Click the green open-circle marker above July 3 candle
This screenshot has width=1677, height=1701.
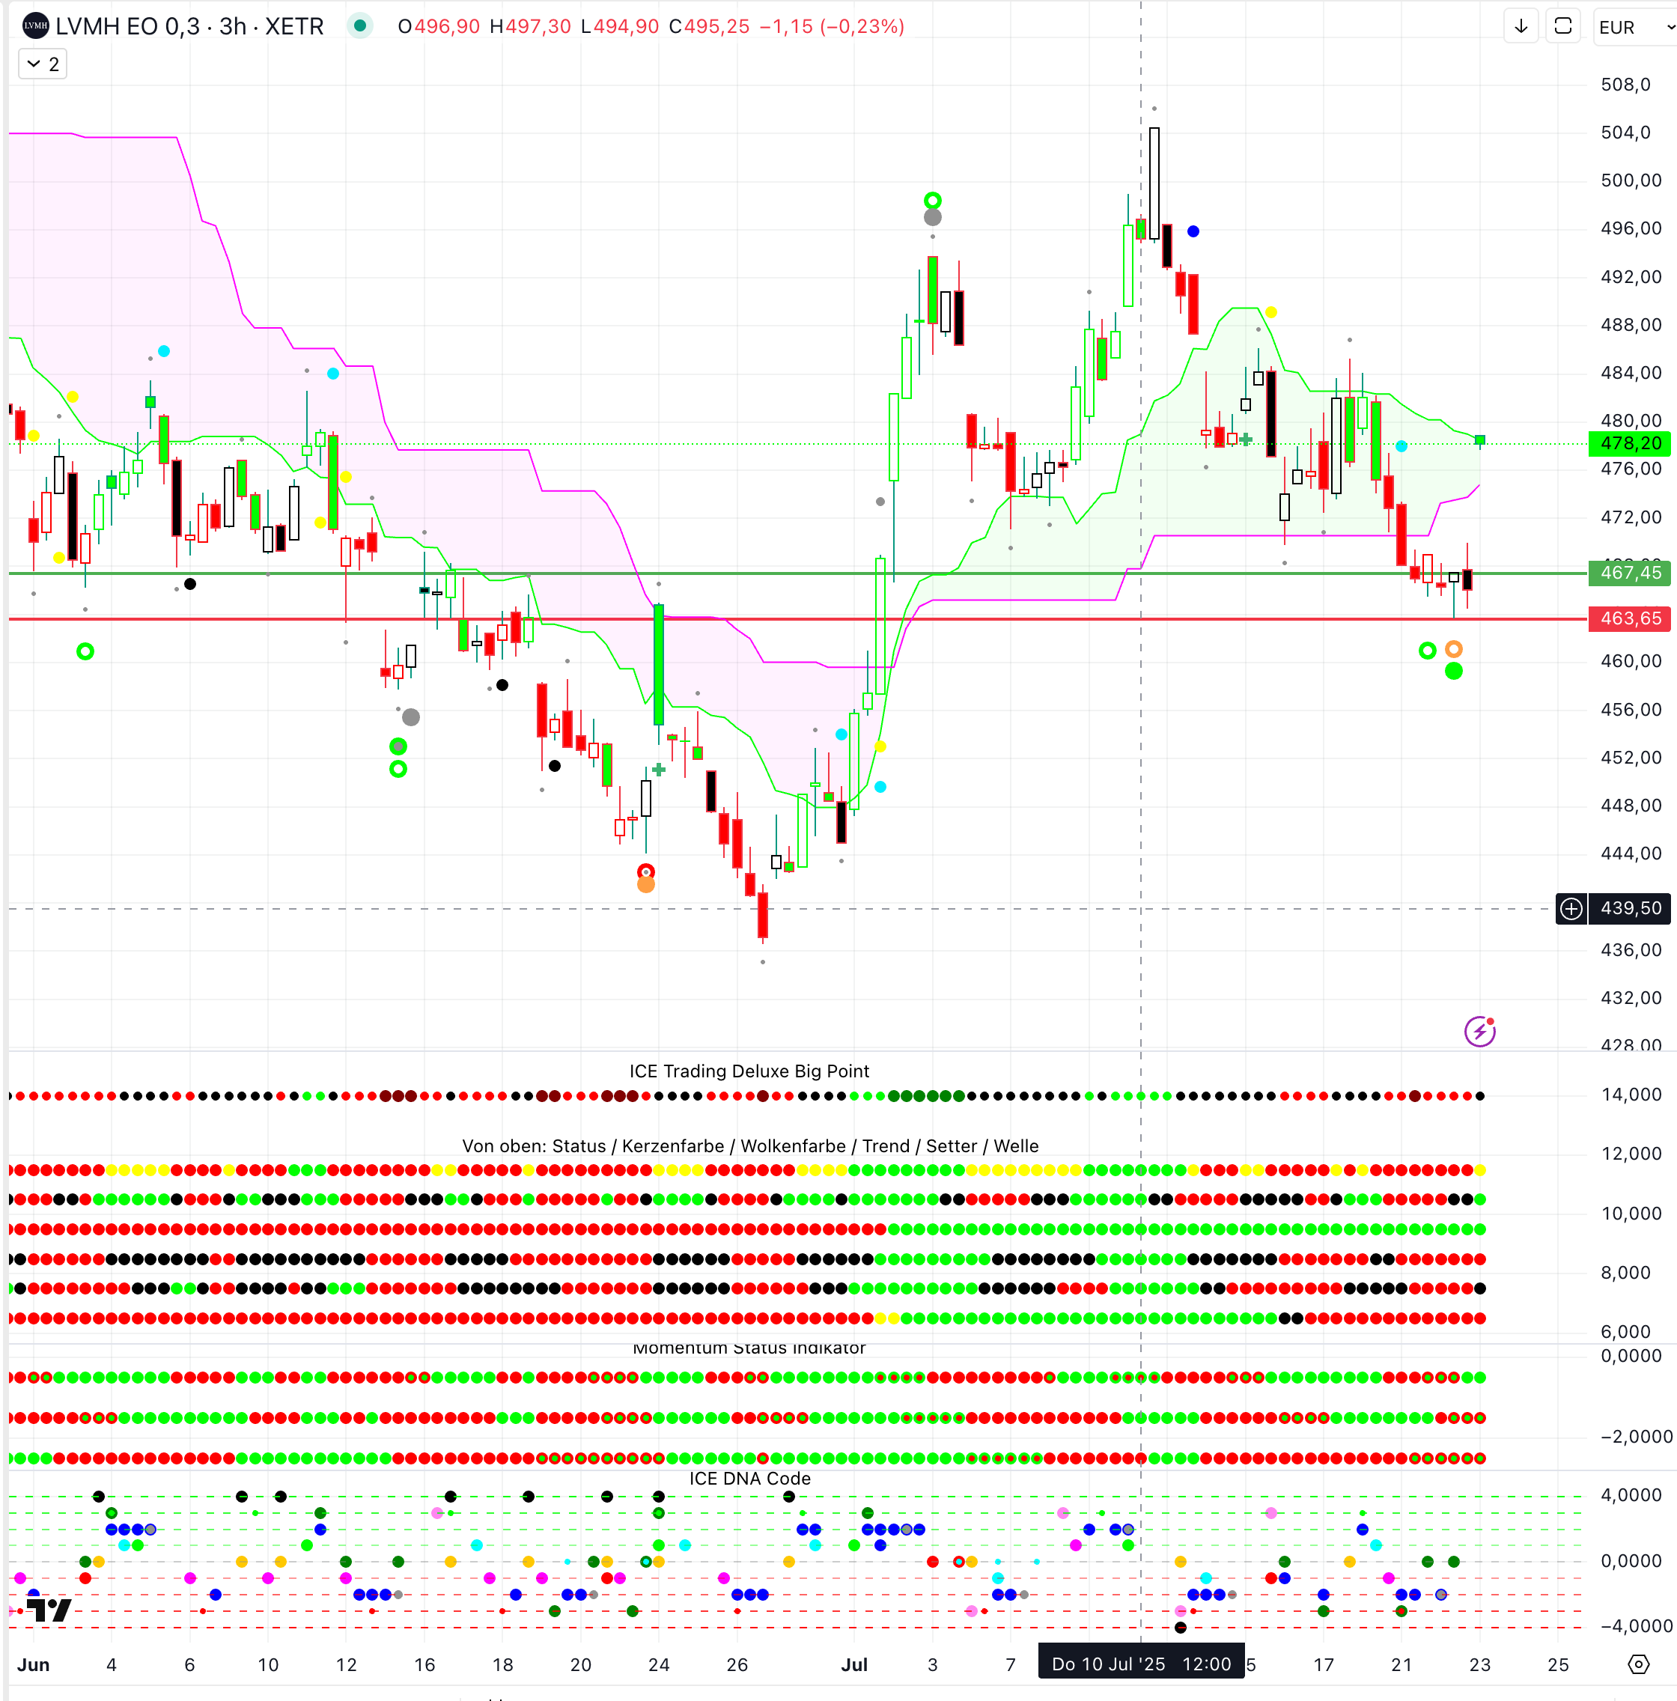[x=933, y=200]
